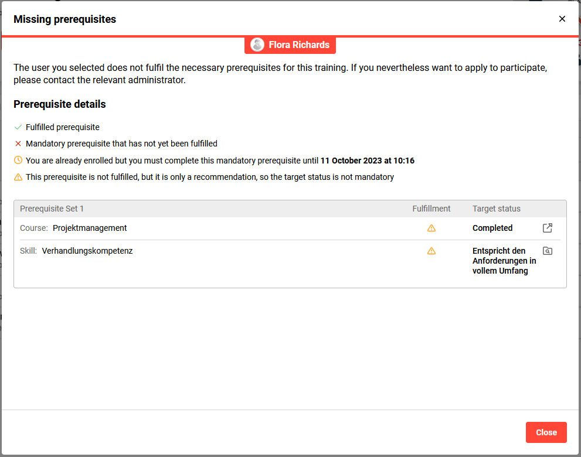Image resolution: width=581 pixels, height=457 pixels.
Task: Click the Target status column header
Action: coord(496,209)
